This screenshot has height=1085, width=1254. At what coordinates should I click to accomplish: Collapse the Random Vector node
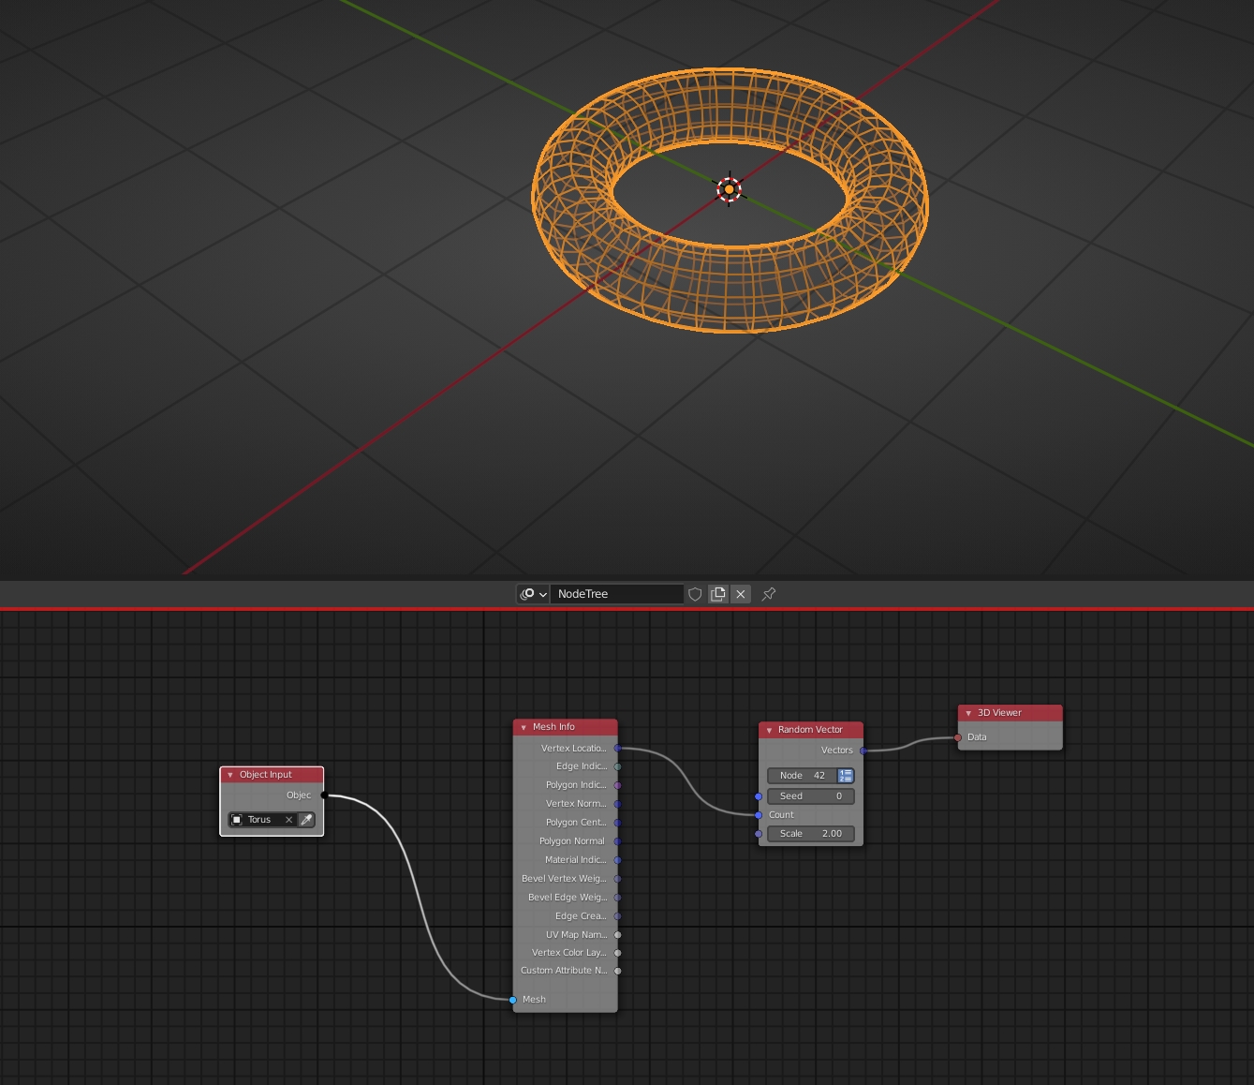coord(768,729)
